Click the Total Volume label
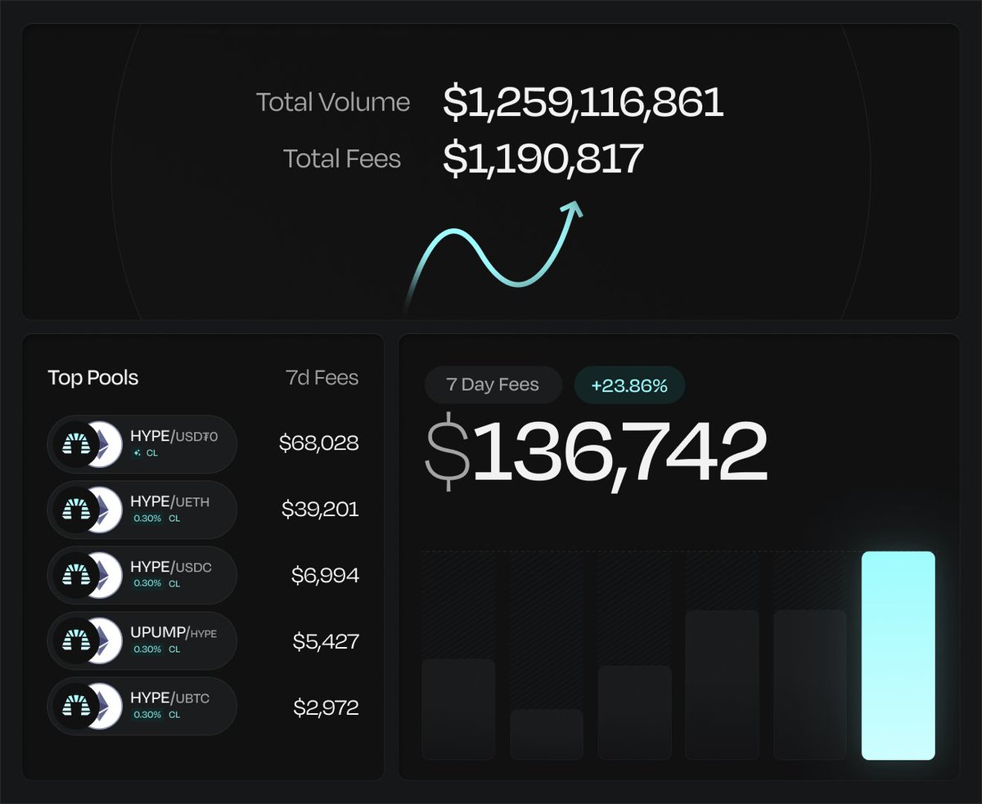Image resolution: width=982 pixels, height=804 pixels. 333,102
